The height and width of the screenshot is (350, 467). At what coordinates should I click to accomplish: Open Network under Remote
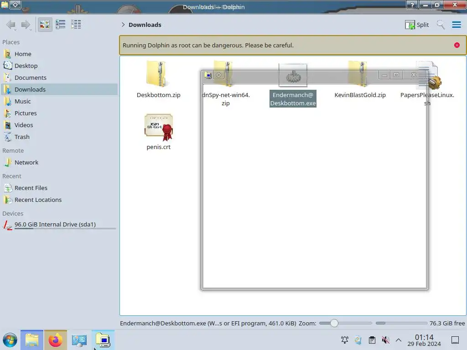(x=59, y=163)
